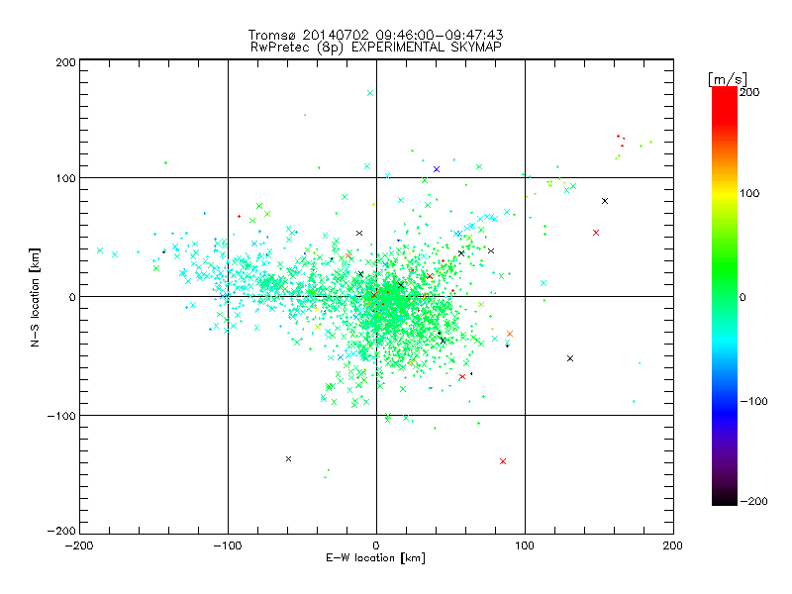Click the red X marker near bottom right
This screenshot has width=792, height=594.
503,461
